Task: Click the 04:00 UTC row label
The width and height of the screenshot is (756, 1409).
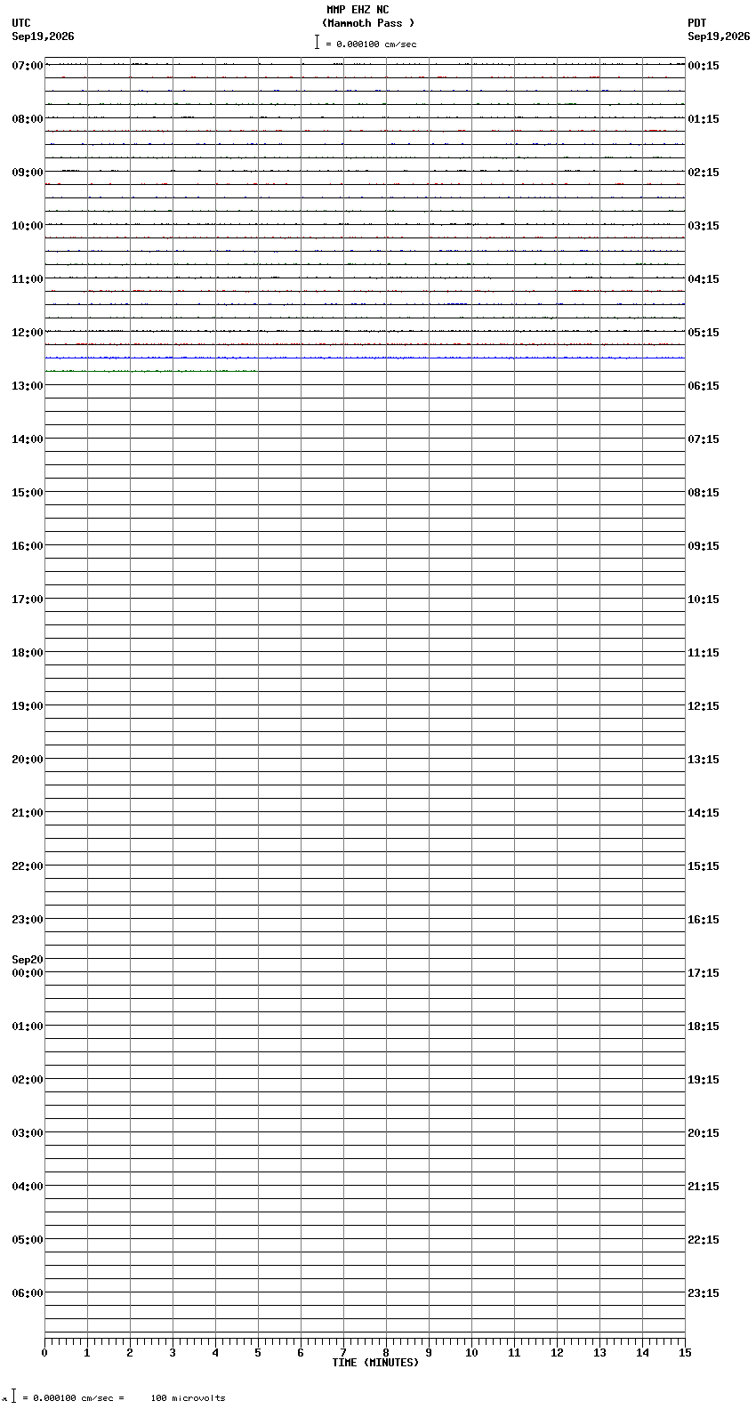Action: coord(28,1187)
